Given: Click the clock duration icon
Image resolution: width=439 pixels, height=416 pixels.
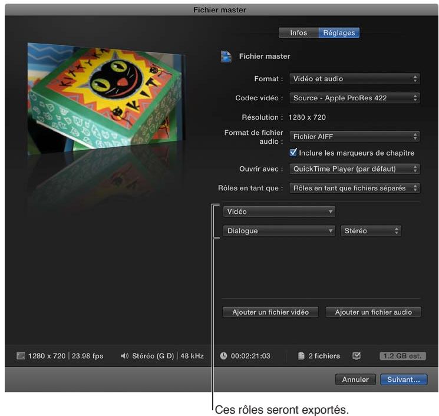Looking at the screenshot, I should 223,356.
